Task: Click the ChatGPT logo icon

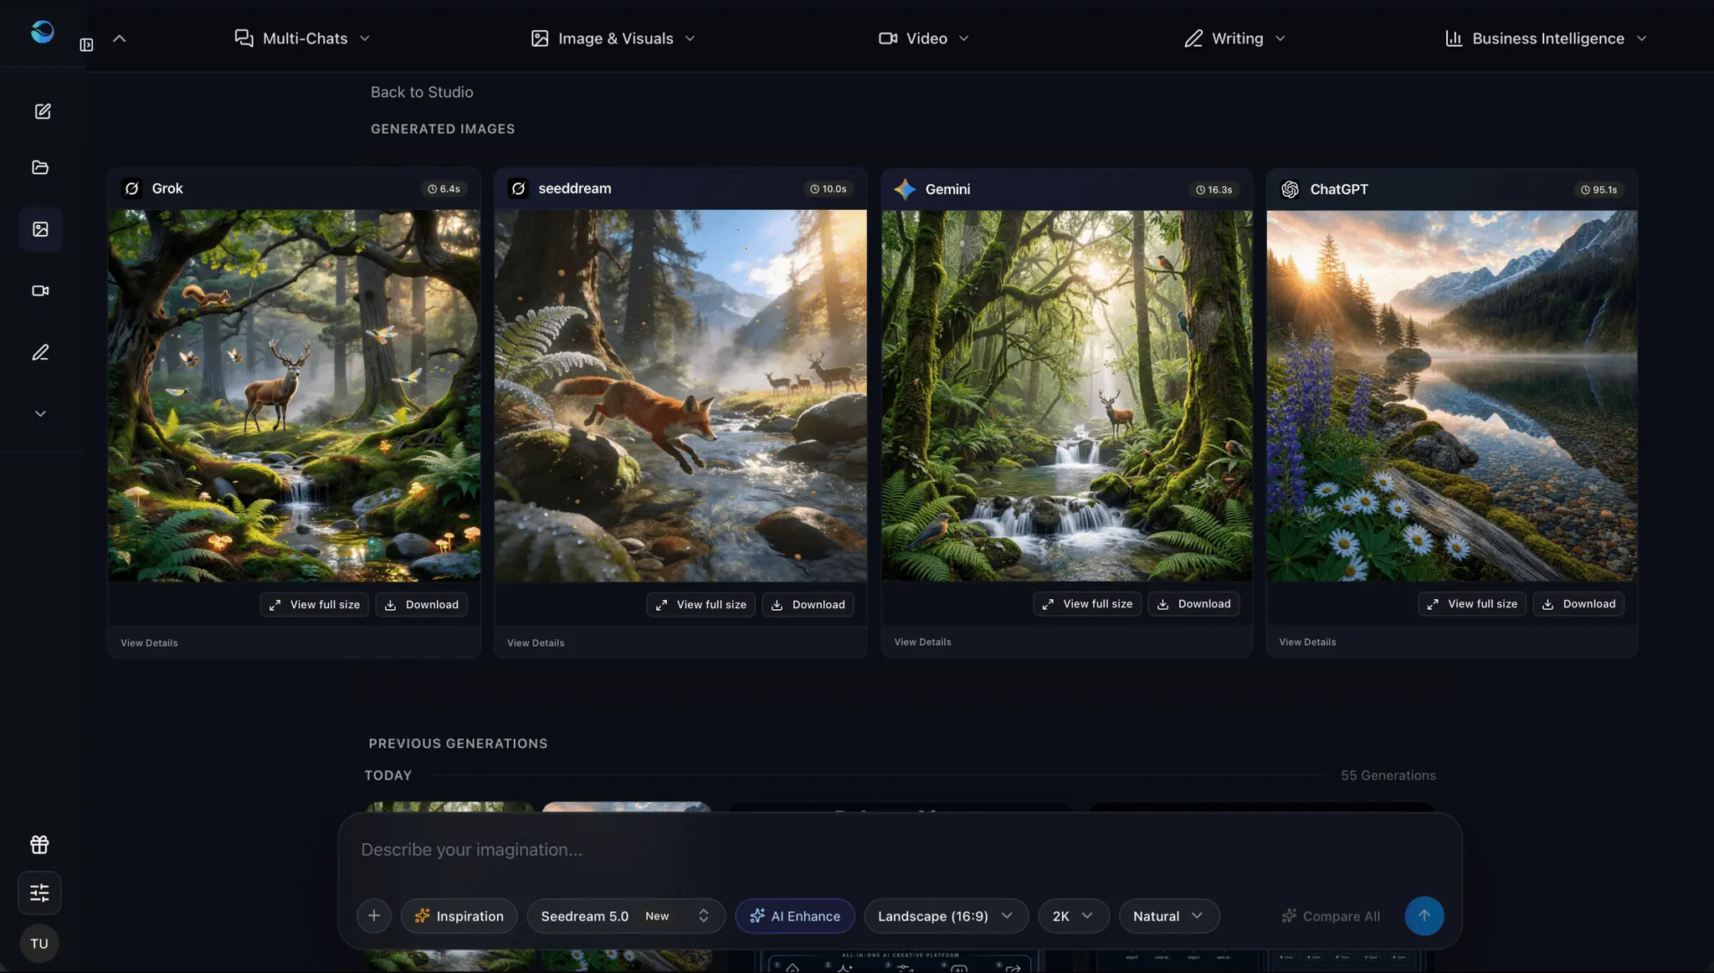Action: (1290, 189)
